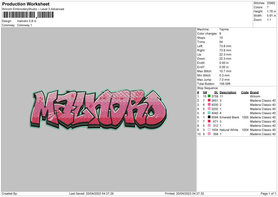
Task: Click the 'Colorway 1' value
Action: pos(25,25)
